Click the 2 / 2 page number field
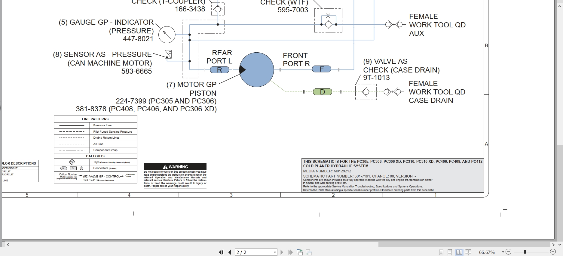 (x=254, y=252)
